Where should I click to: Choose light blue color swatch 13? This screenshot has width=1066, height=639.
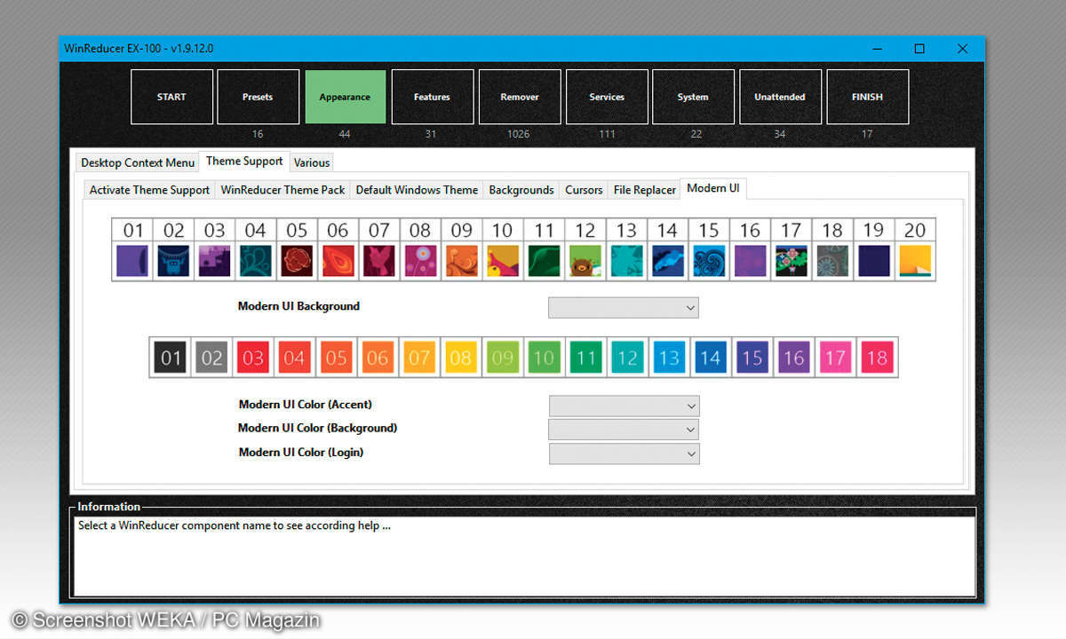pos(668,358)
